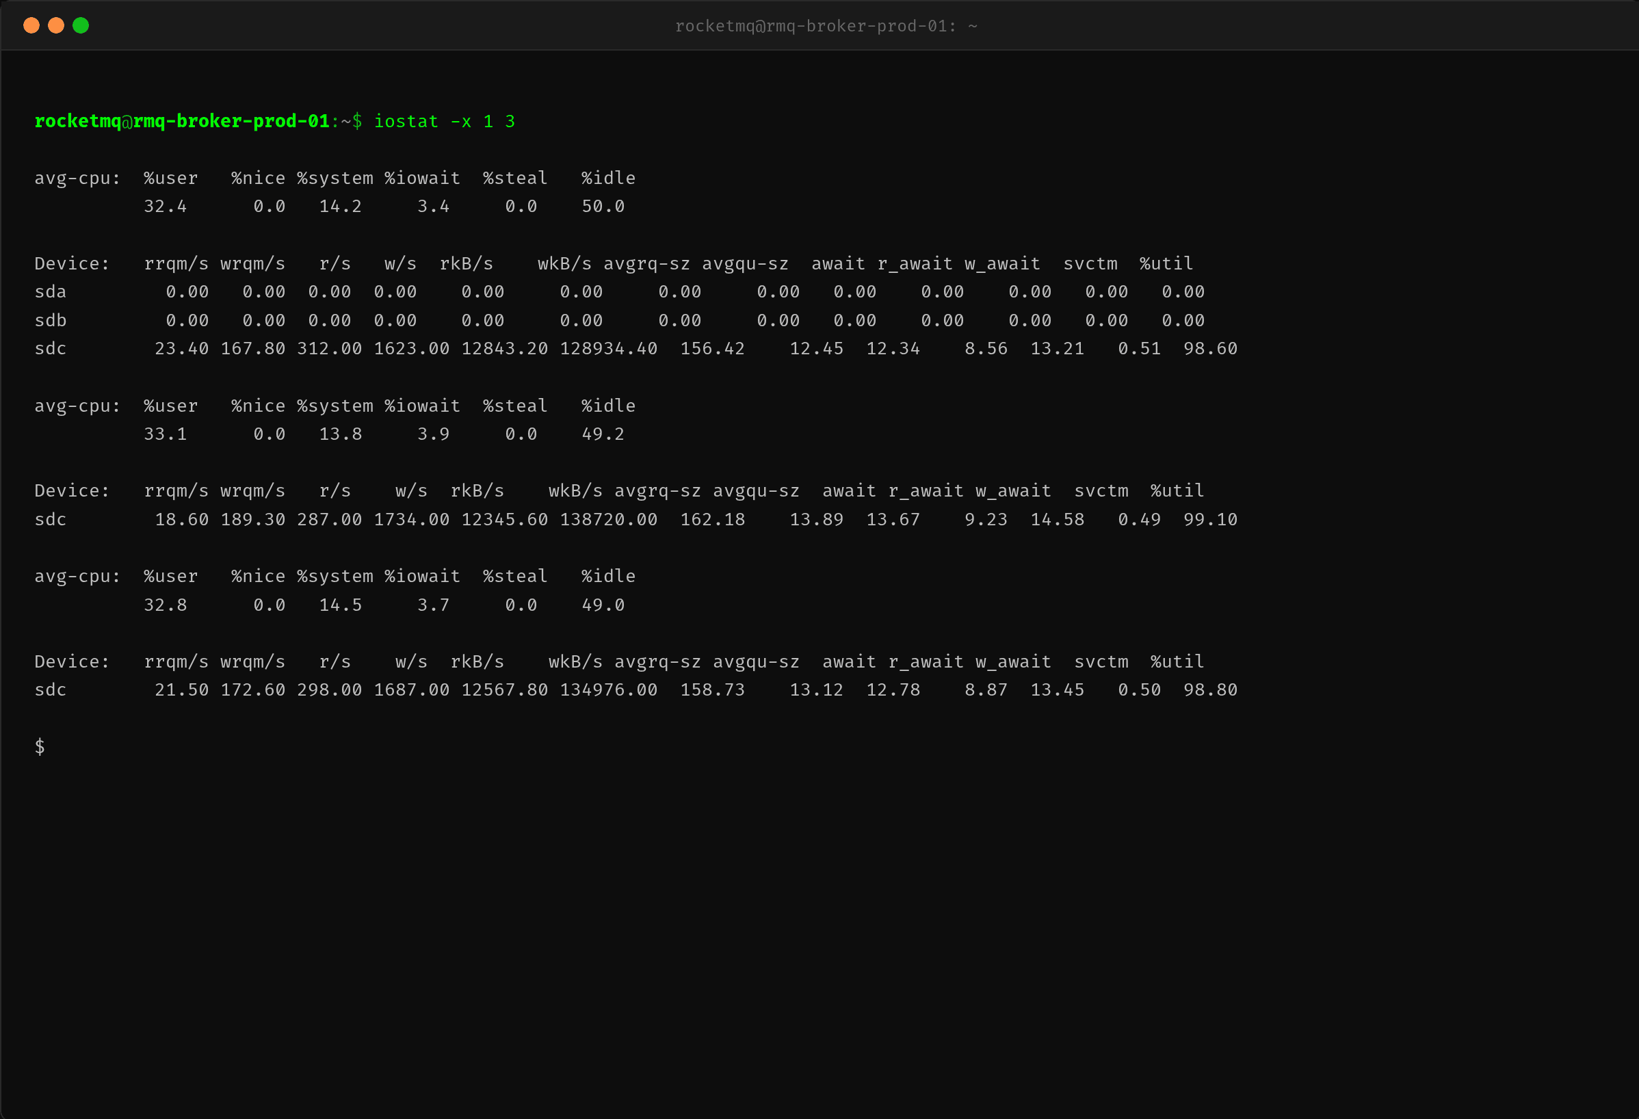Click %iowait value 3.9
This screenshot has height=1119, width=1639.
tap(433, 434)
